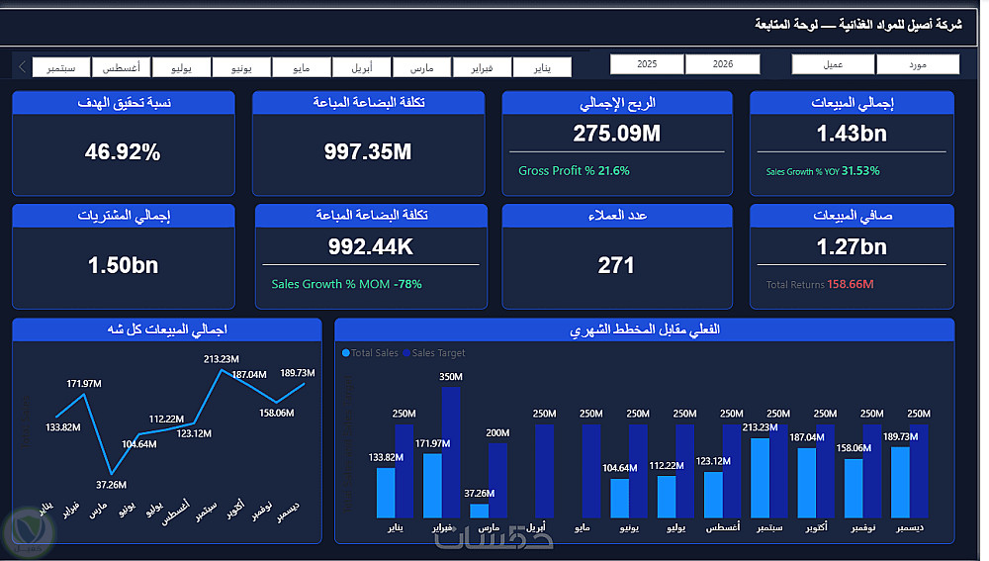Click the February 350M target bar
The image size is (989, 561).
tap(451, 452)
